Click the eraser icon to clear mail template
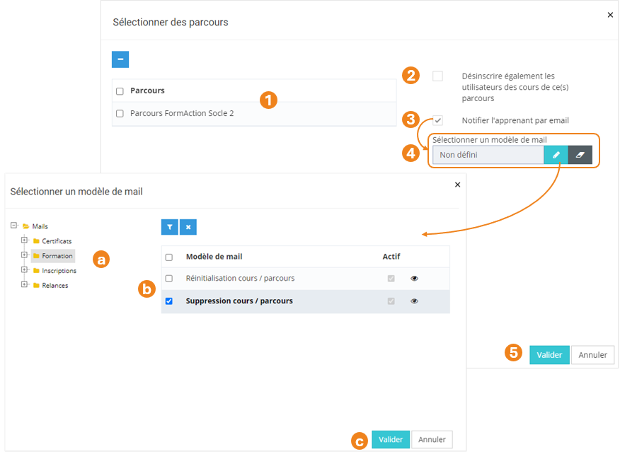The image size is (620, 454). pos(580,155)
